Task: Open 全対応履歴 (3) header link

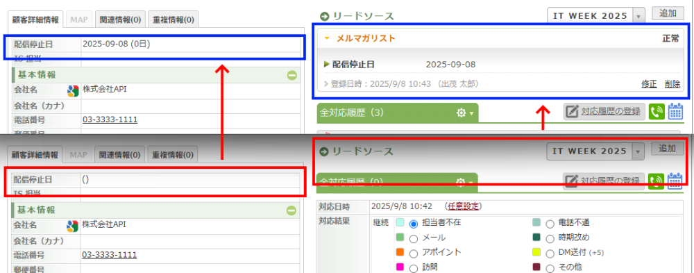Action: 351,113
